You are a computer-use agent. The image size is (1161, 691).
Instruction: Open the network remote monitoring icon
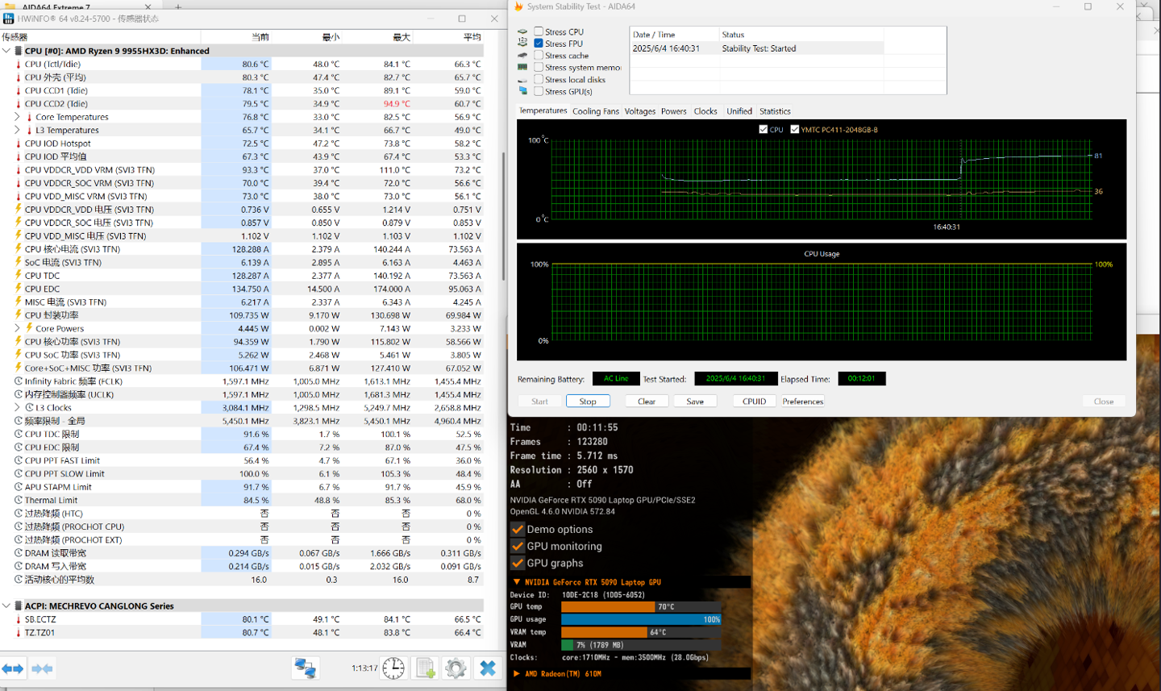point(305,668)
